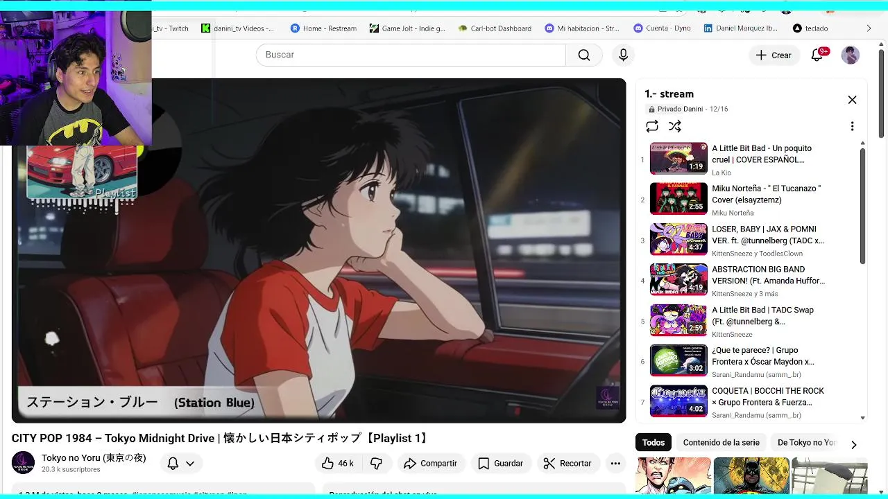
Task: Click the Compartir share button
Action: pos(430,464)
